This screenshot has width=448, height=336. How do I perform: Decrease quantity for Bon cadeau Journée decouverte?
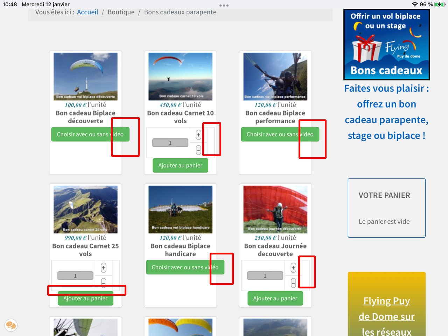click(x=293, y=283)
